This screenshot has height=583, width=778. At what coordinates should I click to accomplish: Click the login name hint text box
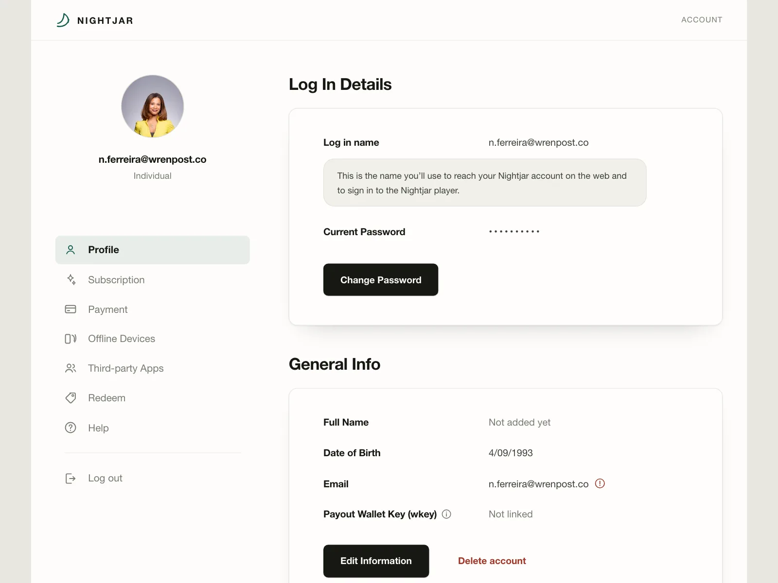485,183
